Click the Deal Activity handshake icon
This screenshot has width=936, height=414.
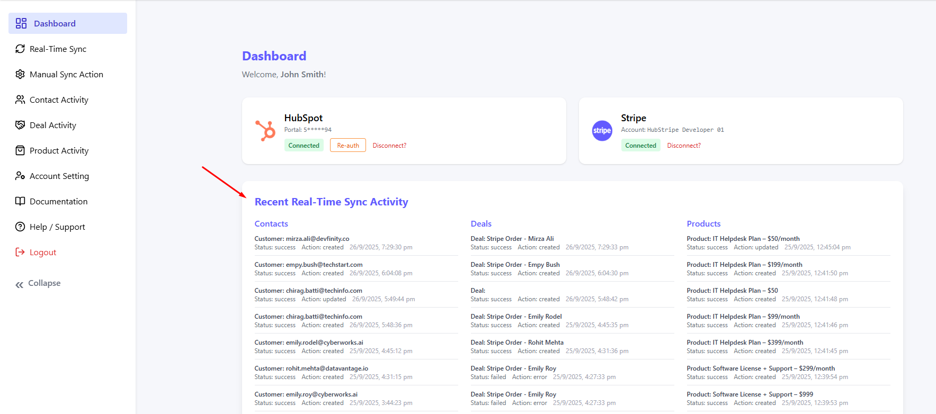[20, 125]
